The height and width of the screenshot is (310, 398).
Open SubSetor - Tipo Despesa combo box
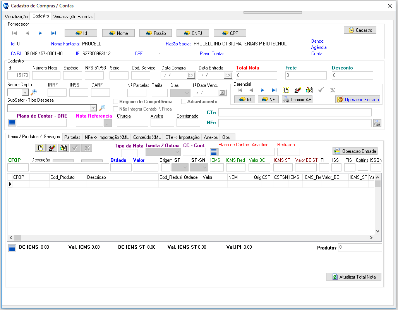(x=93, y=108)
